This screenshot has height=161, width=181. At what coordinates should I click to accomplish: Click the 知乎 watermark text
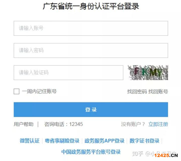tap(138, 154)
